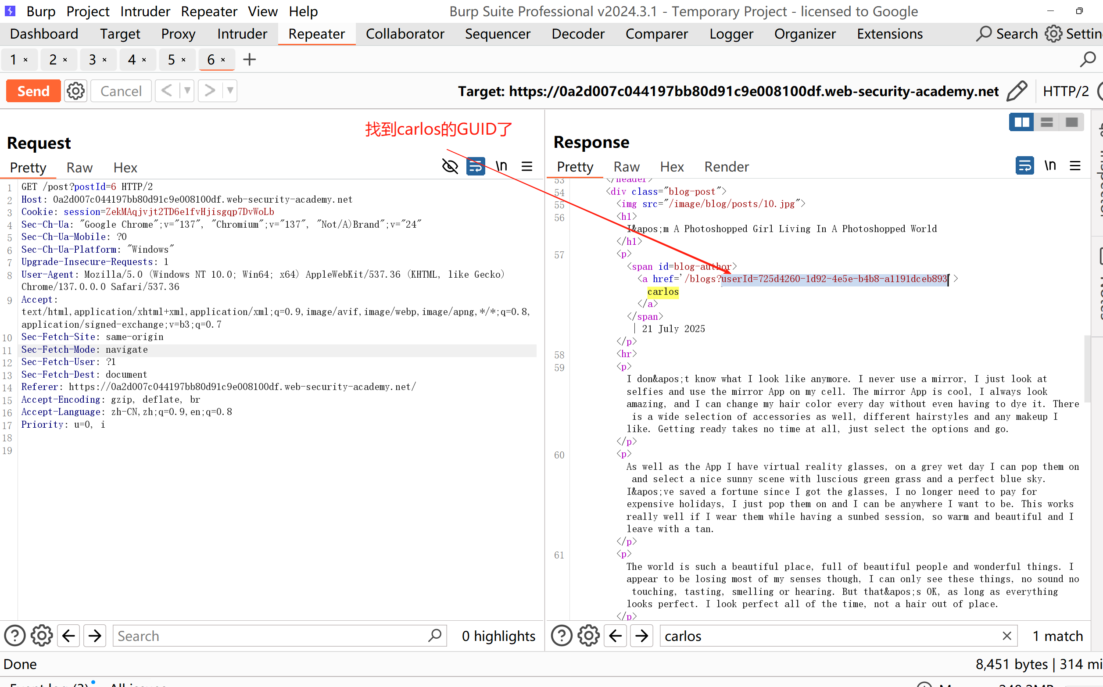
Task: Open request search settings gear icon
Action: tap(41, 636)
